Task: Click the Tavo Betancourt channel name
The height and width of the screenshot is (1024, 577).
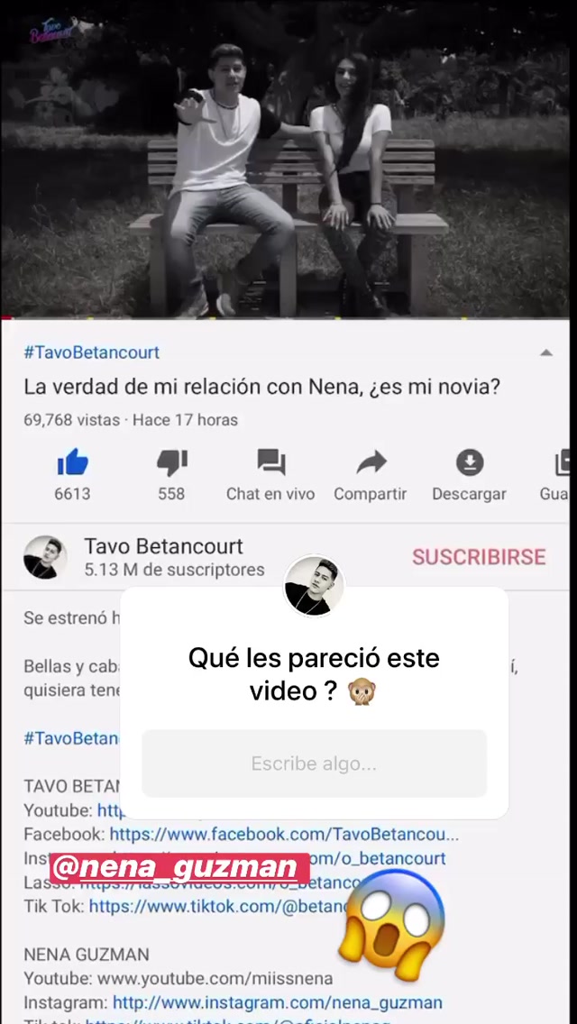Action: (x=163, y=546)
